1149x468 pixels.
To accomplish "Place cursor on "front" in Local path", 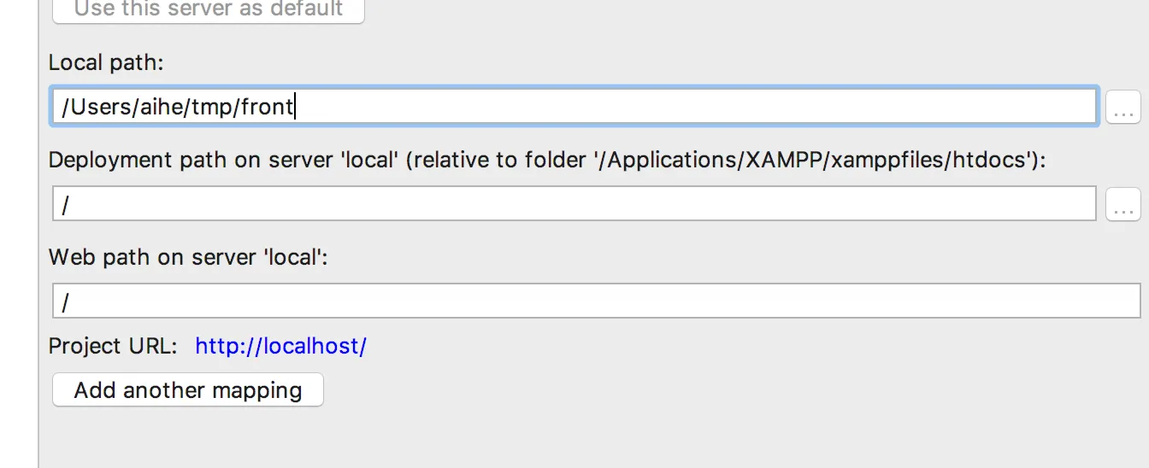I will 267,107.
